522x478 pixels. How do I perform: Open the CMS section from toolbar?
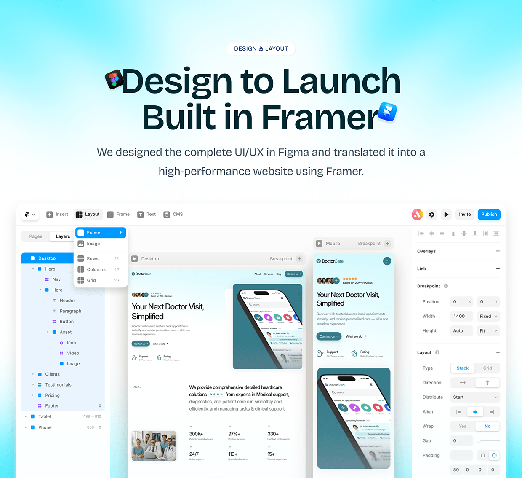pos(173,215)
